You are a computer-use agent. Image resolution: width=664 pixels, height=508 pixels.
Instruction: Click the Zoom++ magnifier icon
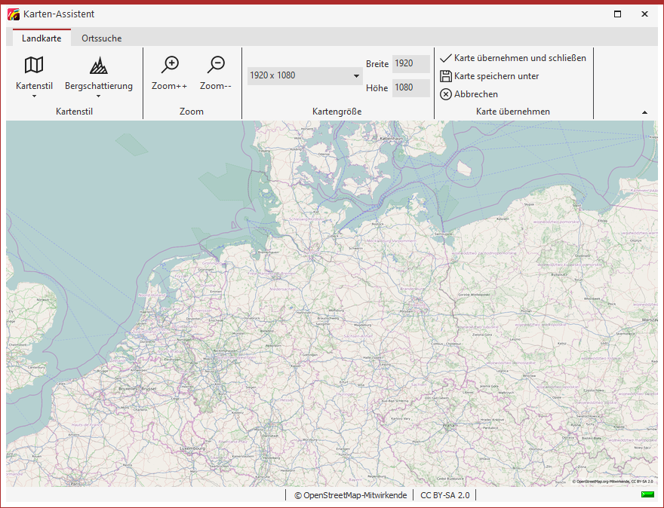pos(169,64)
